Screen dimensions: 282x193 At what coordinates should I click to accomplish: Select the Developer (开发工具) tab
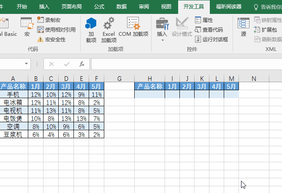click(194, 7)
